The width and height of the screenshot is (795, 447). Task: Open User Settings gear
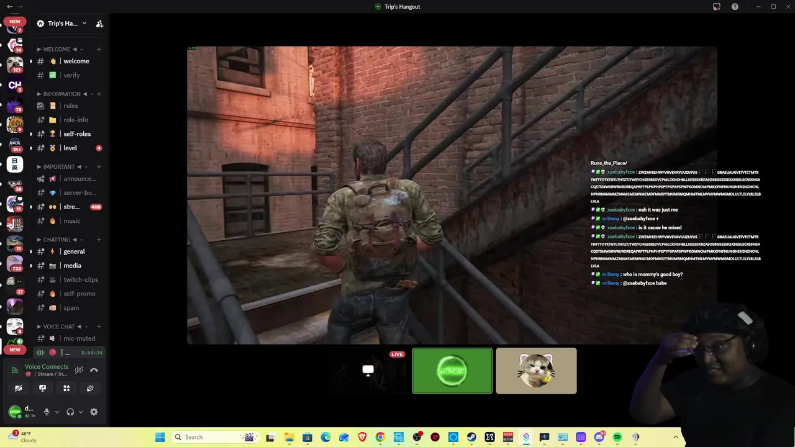click(94, 412)
